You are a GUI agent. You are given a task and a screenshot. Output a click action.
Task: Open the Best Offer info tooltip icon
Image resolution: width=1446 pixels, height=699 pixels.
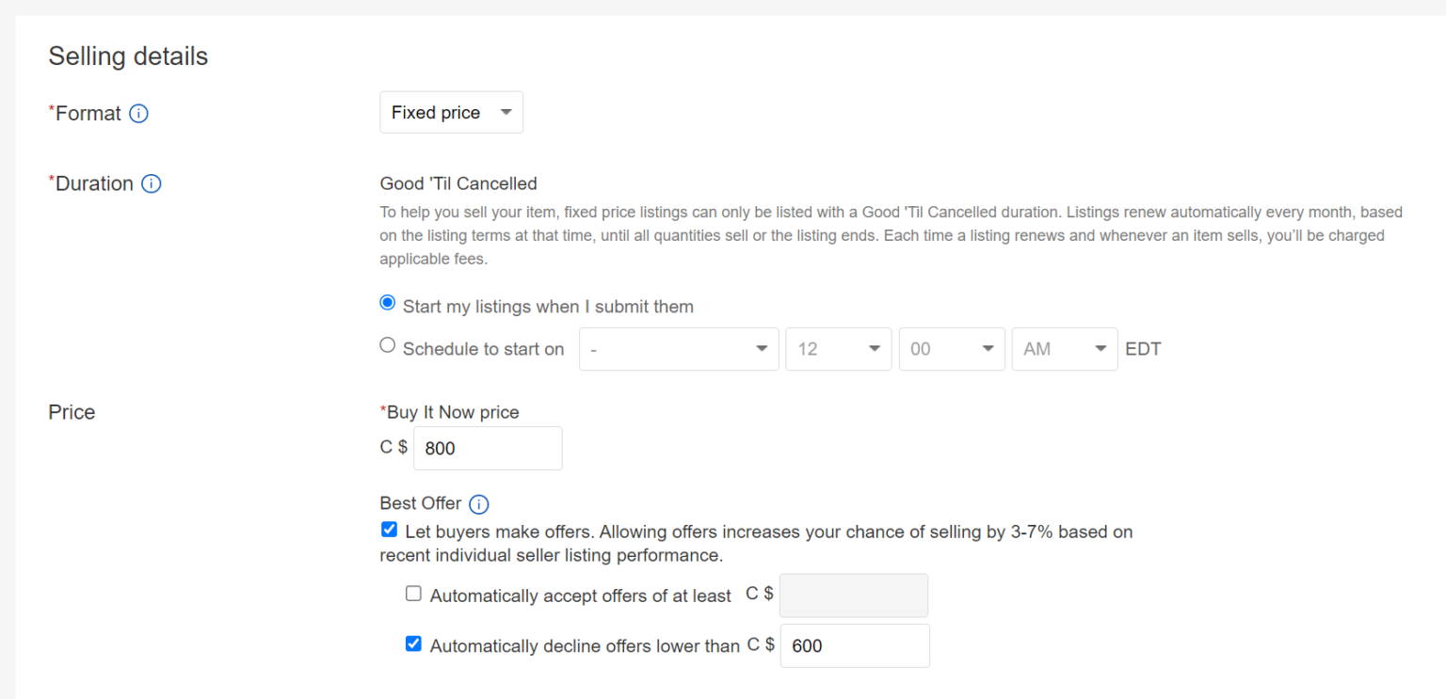(x=479, y=504)
